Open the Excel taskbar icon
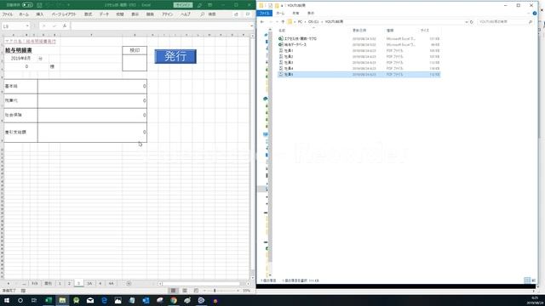 [x=49, y=300]
